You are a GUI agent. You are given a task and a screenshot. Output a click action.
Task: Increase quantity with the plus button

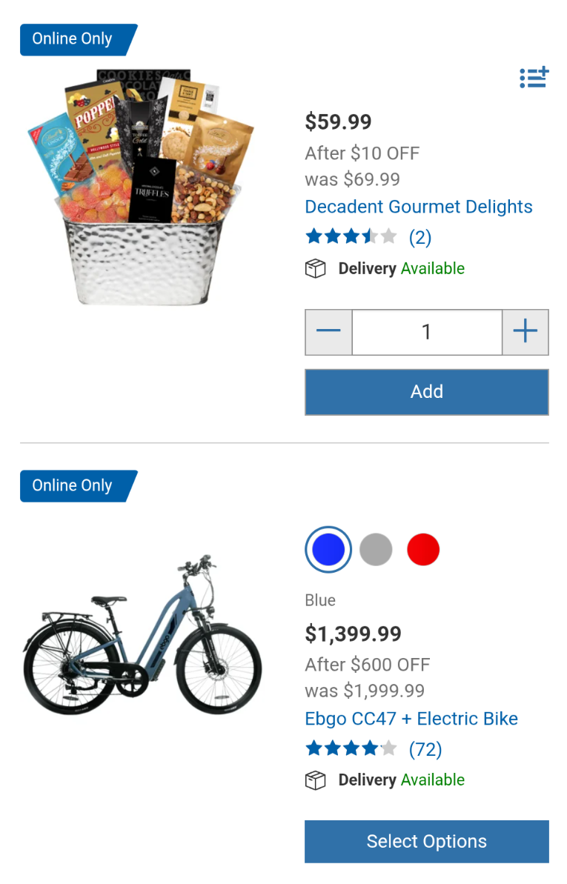pyautogui.click(x=525, y=332)
